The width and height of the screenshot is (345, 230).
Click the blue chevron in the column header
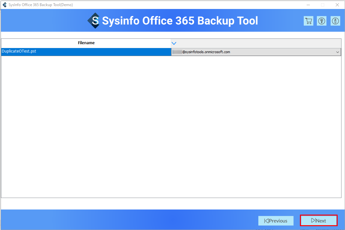(174, 43)
